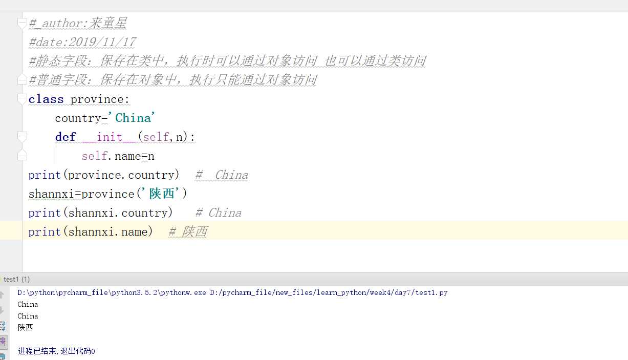
Task: Click '进程已结束,退出代码0' exit message
Action: pyautogui.click(x=56, y=351)
